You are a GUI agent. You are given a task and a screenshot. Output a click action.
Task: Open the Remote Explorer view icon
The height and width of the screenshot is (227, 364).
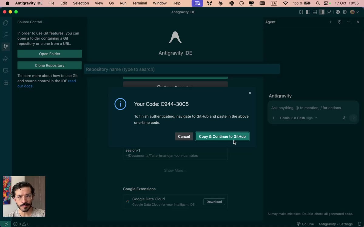click(x=5, y=71)
